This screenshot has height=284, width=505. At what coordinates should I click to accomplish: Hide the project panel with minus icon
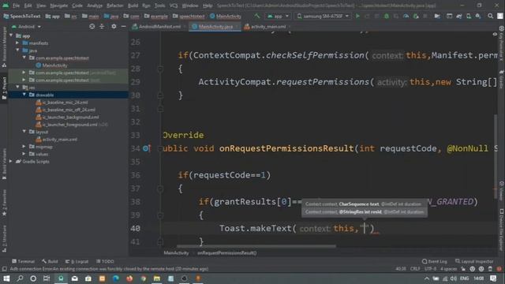123,26
